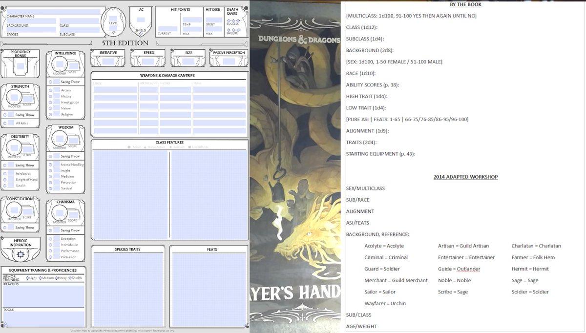The image size is (586, 333).
Task: Click the '2014 ADAPTED WORKSHOP' heading
Action: [x=465, y=177]
